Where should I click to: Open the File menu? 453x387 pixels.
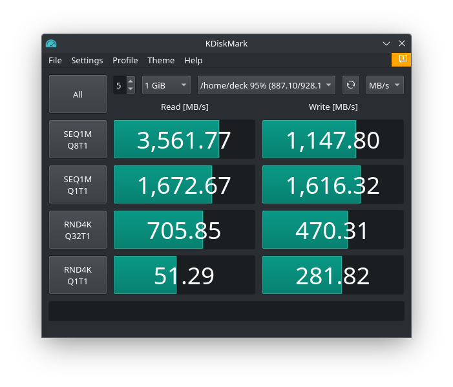point(55,60)
